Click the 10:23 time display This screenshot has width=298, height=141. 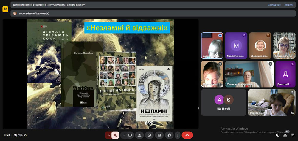tap(7, 135)
